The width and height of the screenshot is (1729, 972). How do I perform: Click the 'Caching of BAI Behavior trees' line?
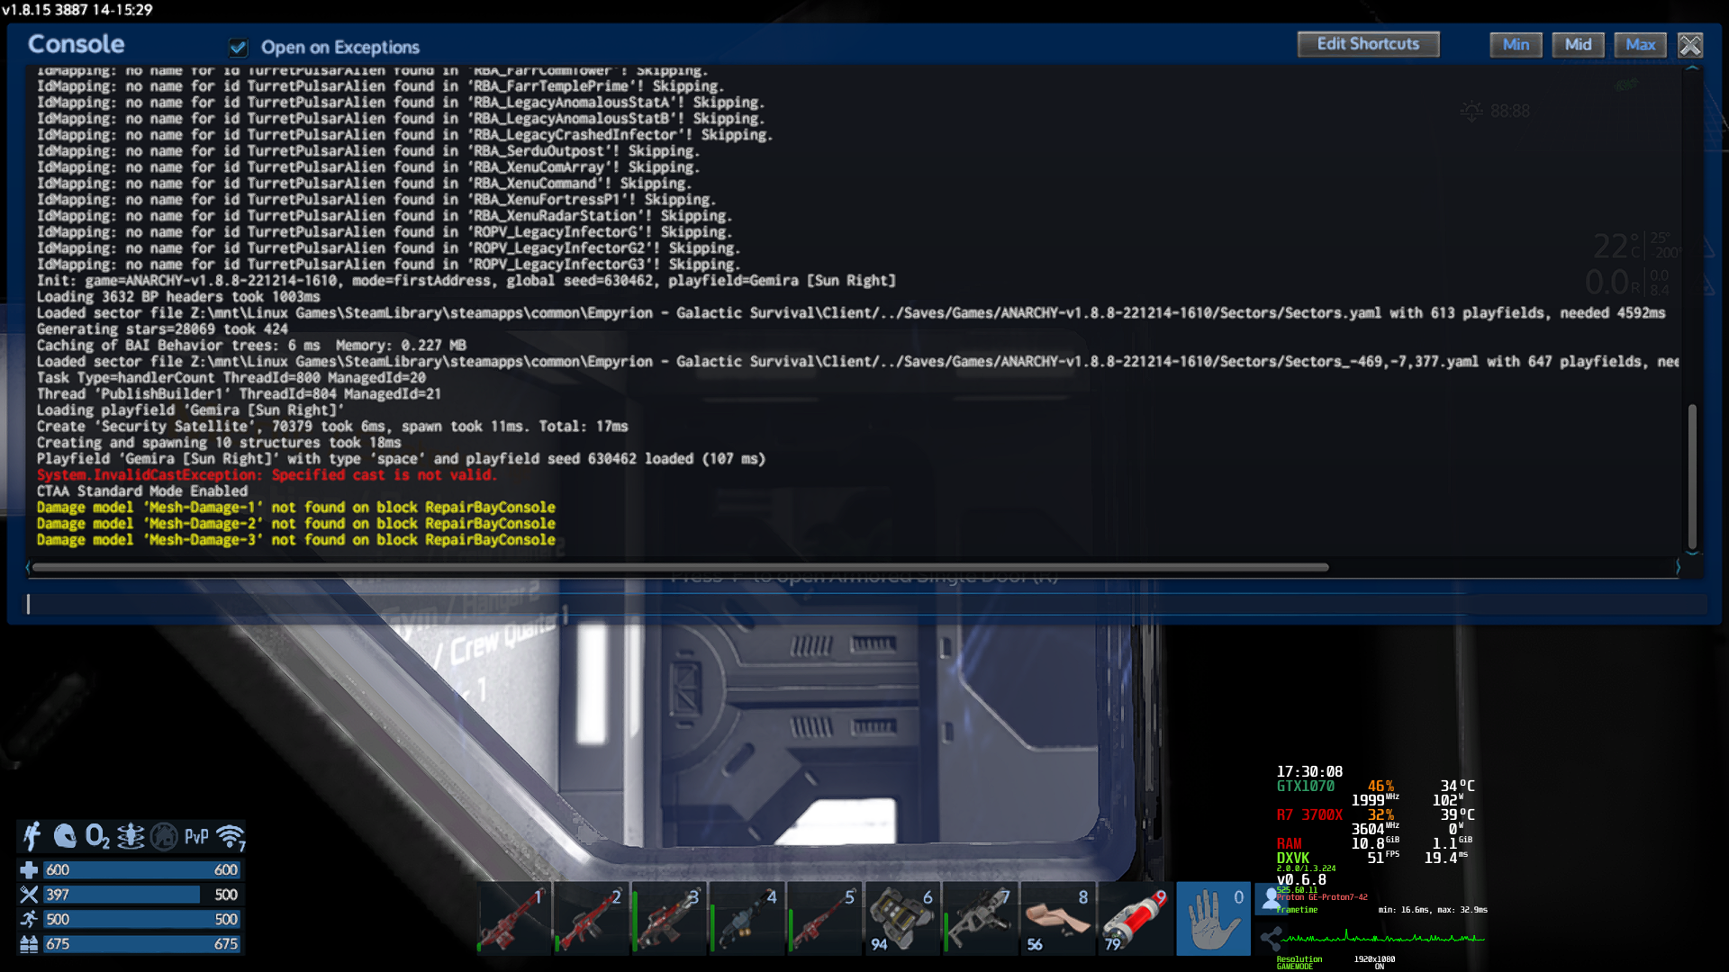click(x=251, y=346)
